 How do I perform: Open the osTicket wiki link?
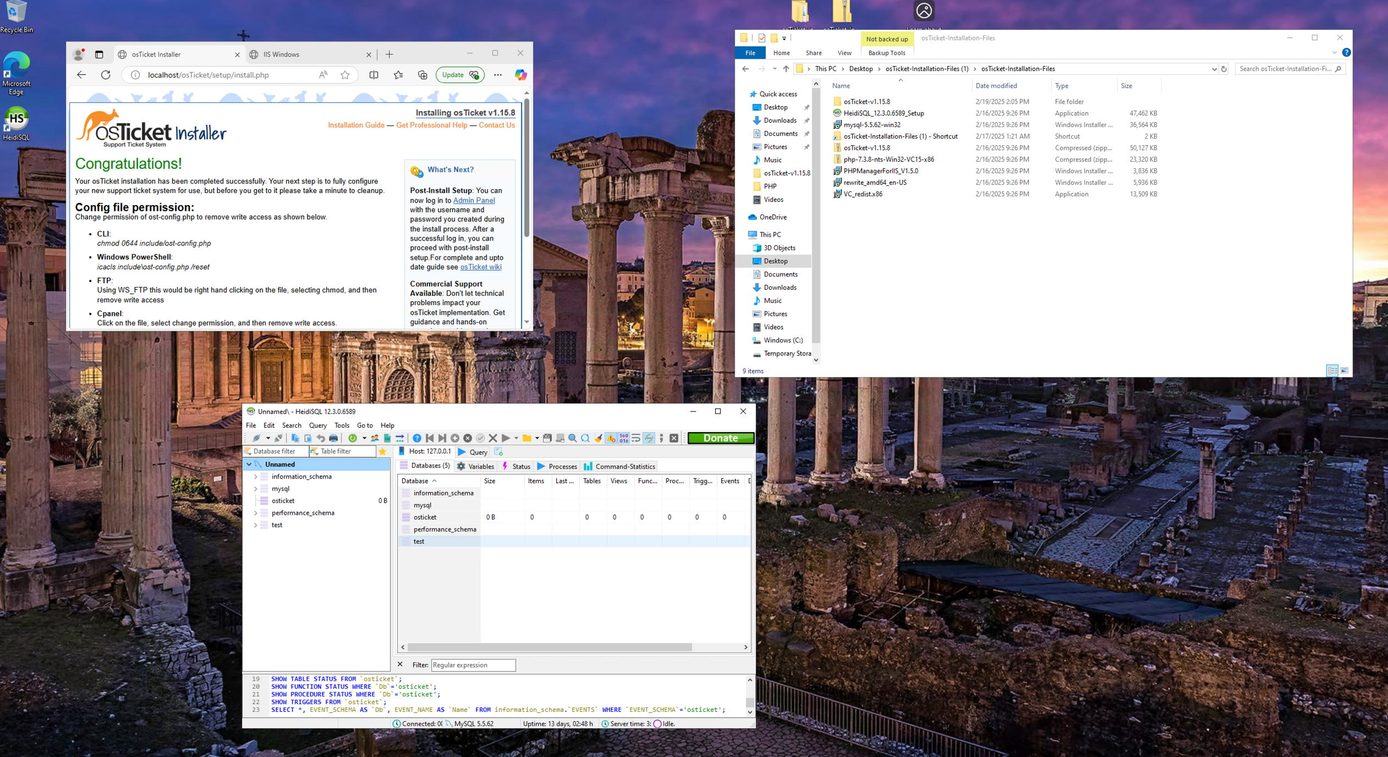481,267
